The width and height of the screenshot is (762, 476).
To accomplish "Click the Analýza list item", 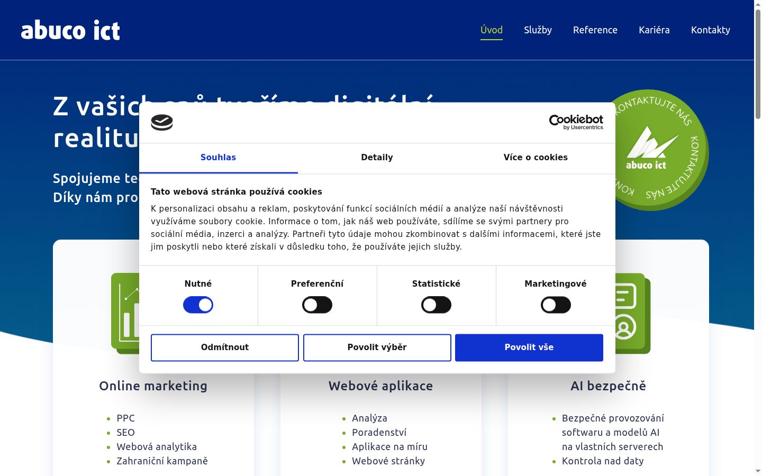I will tap(369, 418).
